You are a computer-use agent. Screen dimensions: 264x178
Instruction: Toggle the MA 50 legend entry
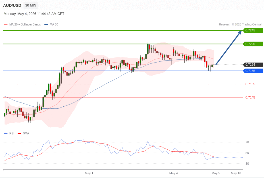coord(51,24)
